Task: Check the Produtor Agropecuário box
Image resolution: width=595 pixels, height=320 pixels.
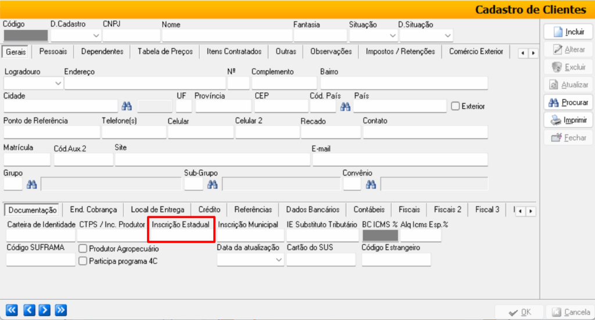Action: click(x=83, y=248)
